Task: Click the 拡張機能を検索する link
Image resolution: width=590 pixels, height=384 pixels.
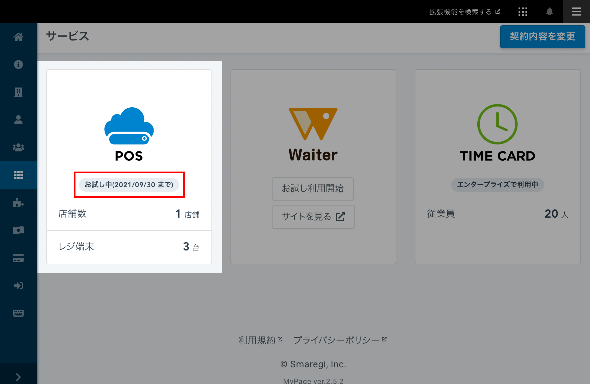Action: click(x=465, y=12)
